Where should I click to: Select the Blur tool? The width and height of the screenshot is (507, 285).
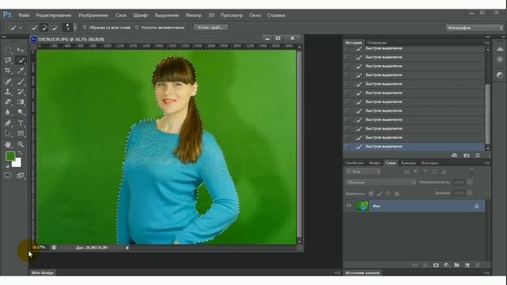click(8, 112)
